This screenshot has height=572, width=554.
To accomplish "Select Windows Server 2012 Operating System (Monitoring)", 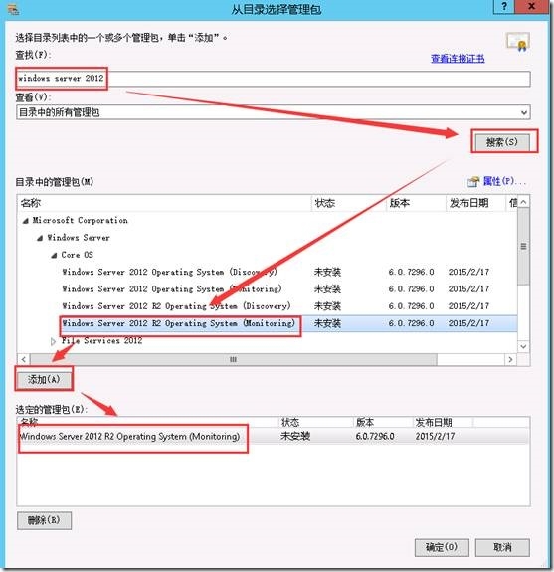I will 172,288.
